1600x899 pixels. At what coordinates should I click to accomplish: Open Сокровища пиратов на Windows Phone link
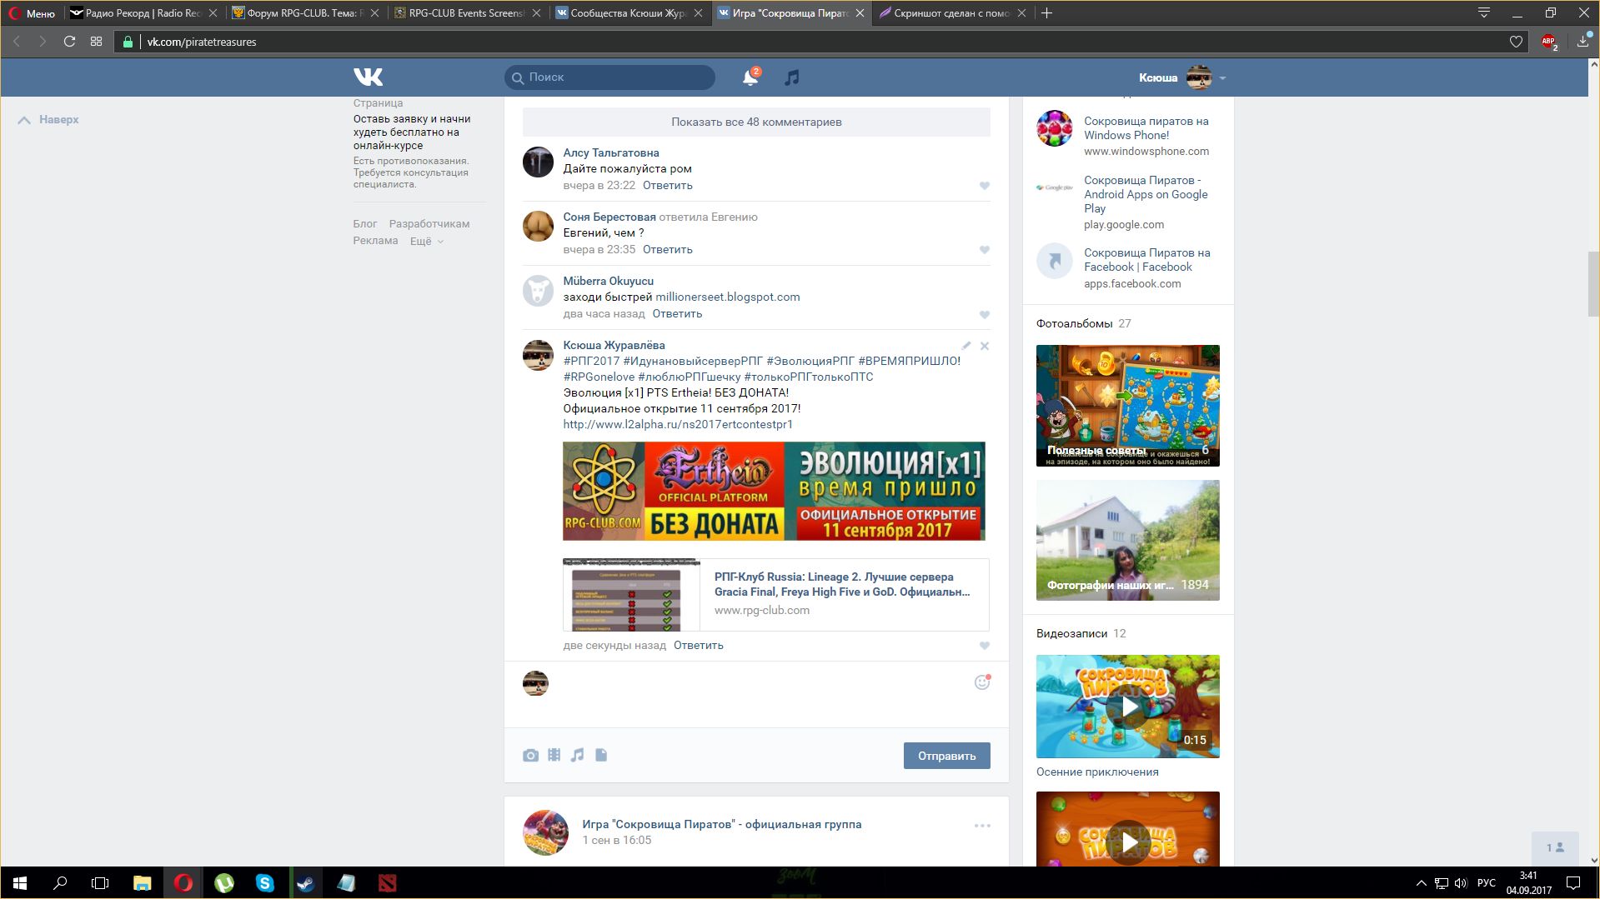pos(1146,128)
